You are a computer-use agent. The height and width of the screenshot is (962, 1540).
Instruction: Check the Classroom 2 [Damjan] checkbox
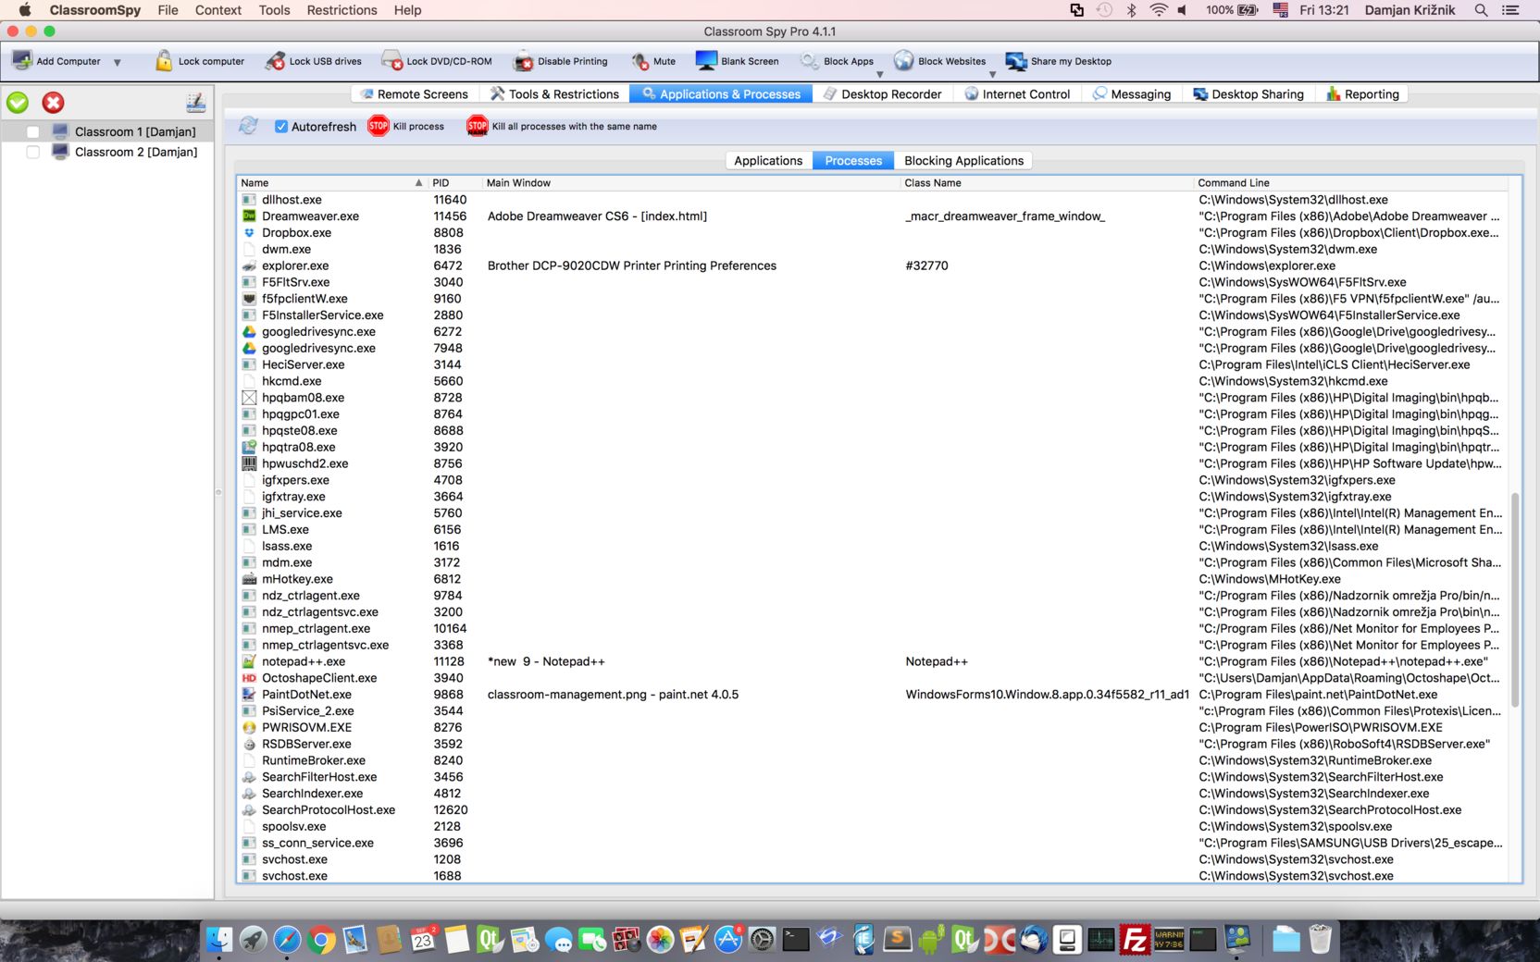[33, 152]
